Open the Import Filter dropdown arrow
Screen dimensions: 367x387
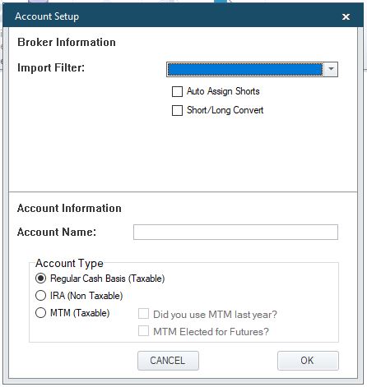pos(331,69)
